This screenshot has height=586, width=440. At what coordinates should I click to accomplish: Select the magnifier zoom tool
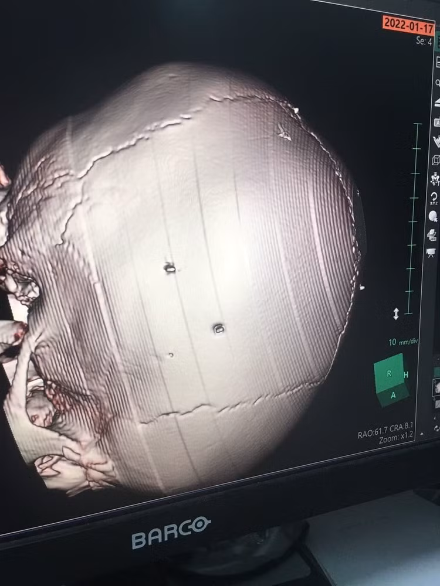(438, 83)
